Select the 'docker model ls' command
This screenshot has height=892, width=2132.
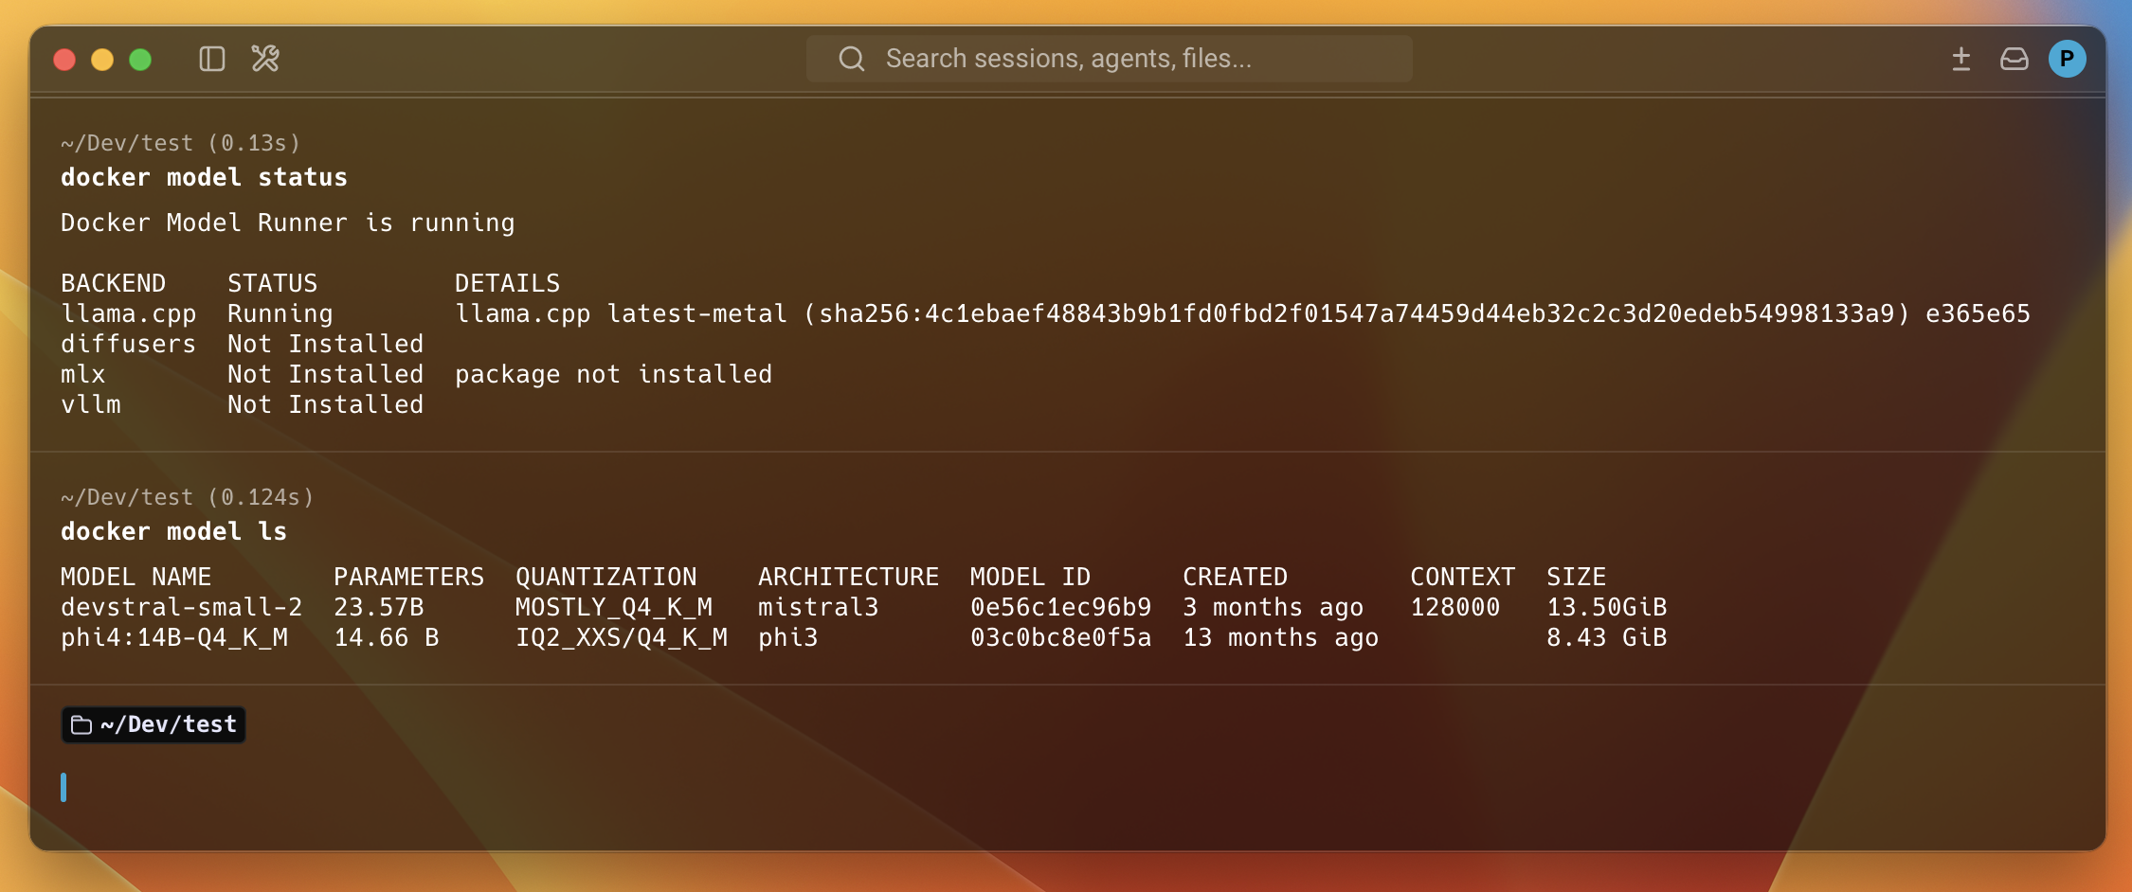click(173, 532)
